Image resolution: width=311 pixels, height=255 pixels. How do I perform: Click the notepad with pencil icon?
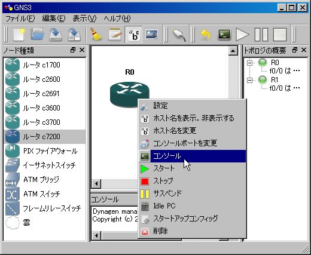115,35
